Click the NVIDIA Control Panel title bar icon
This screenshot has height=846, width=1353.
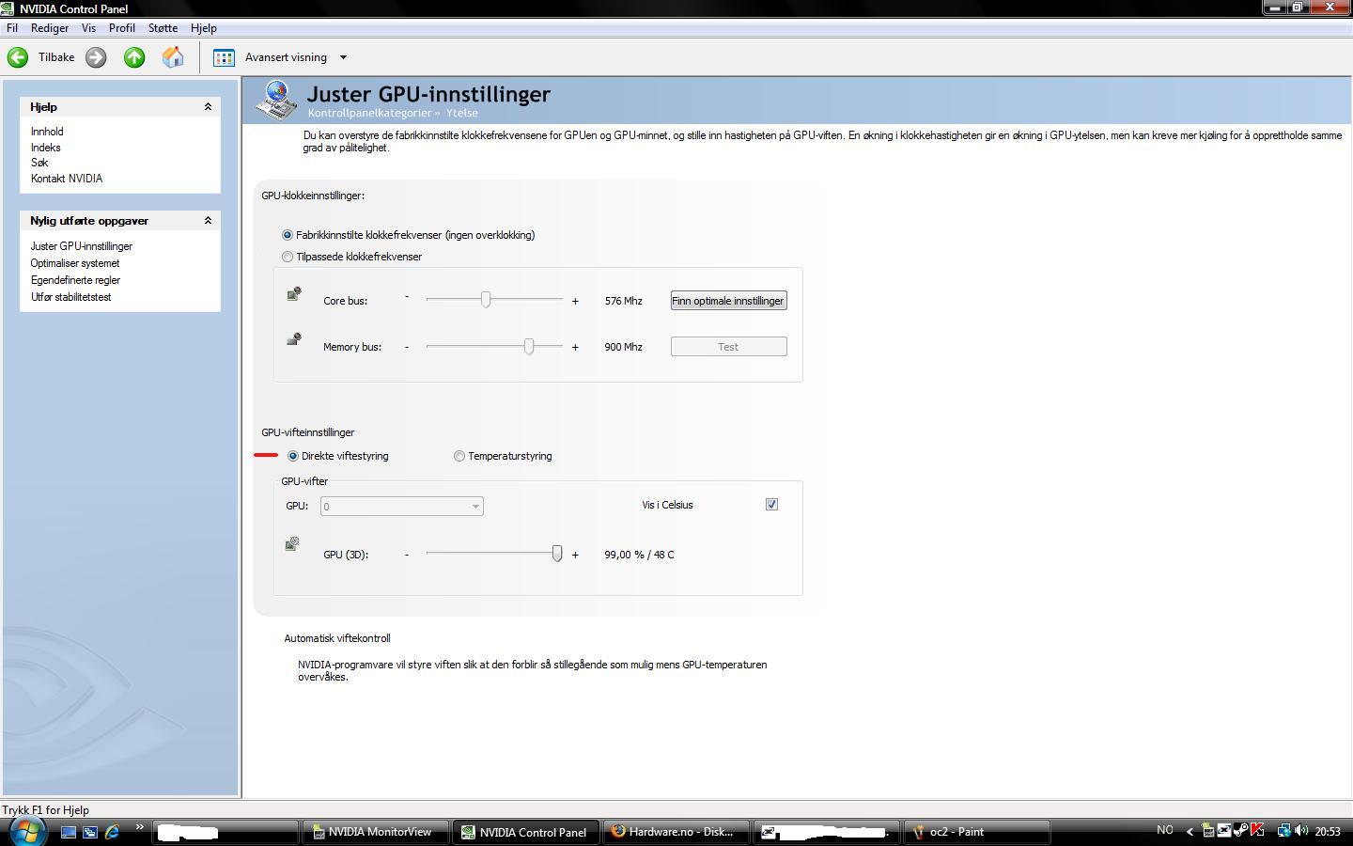pyautogui.click(x=8, y=8)
